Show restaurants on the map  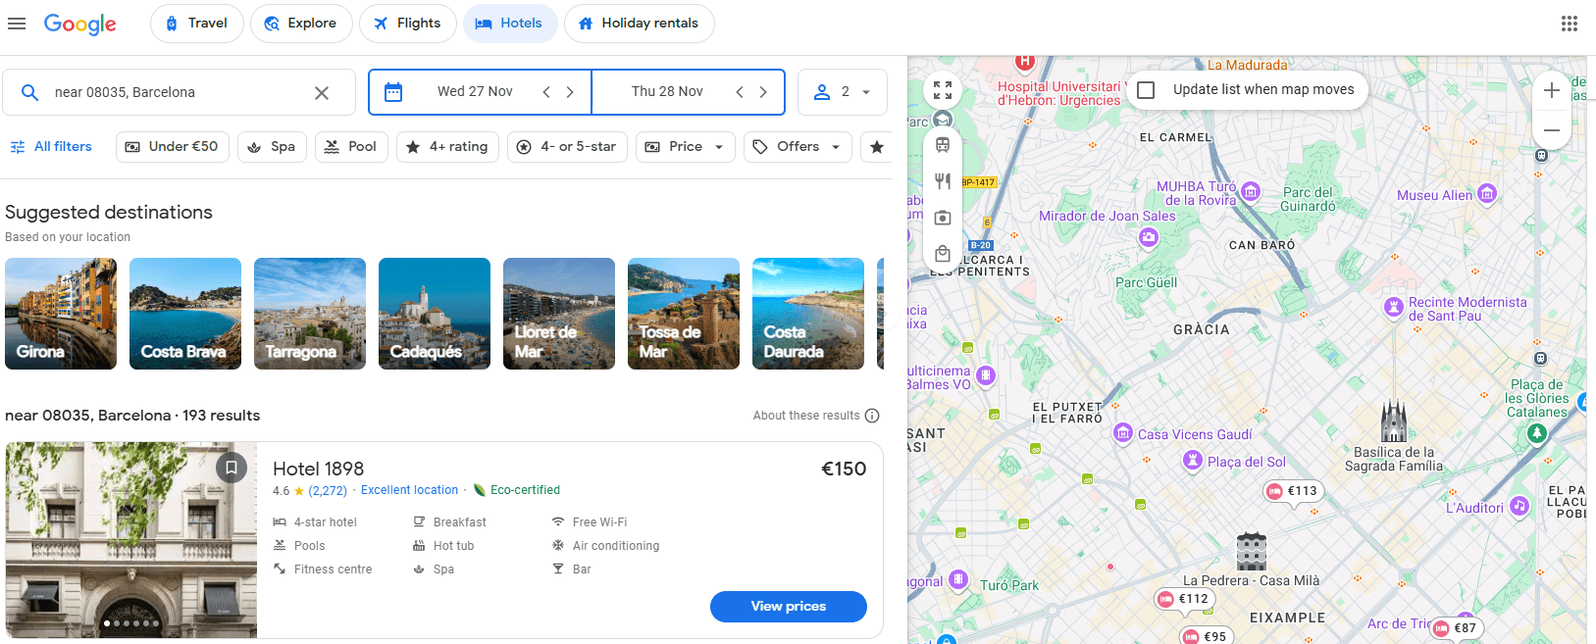click(943, 181)
